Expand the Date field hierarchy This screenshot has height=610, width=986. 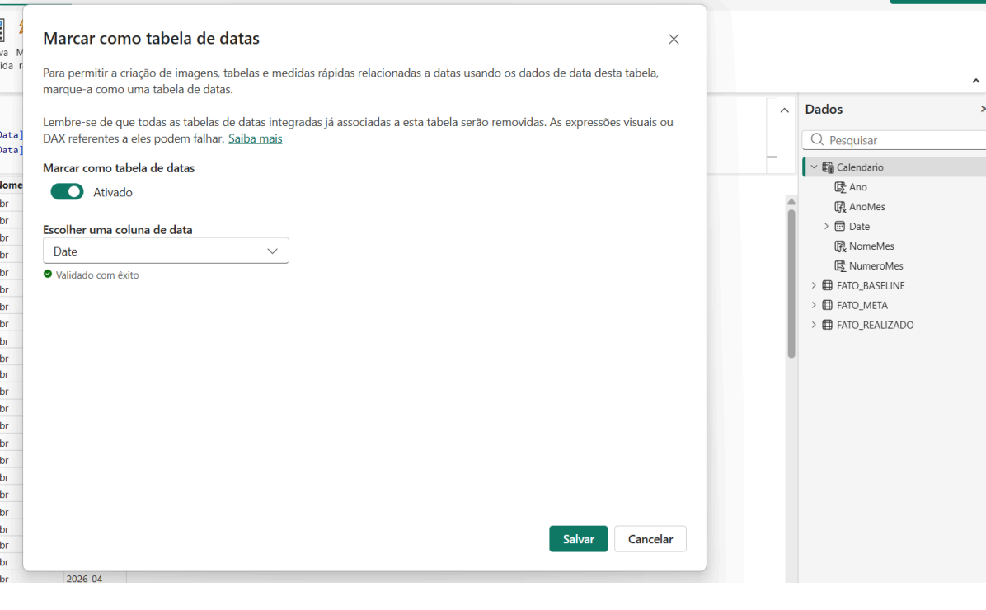[826, 227]
